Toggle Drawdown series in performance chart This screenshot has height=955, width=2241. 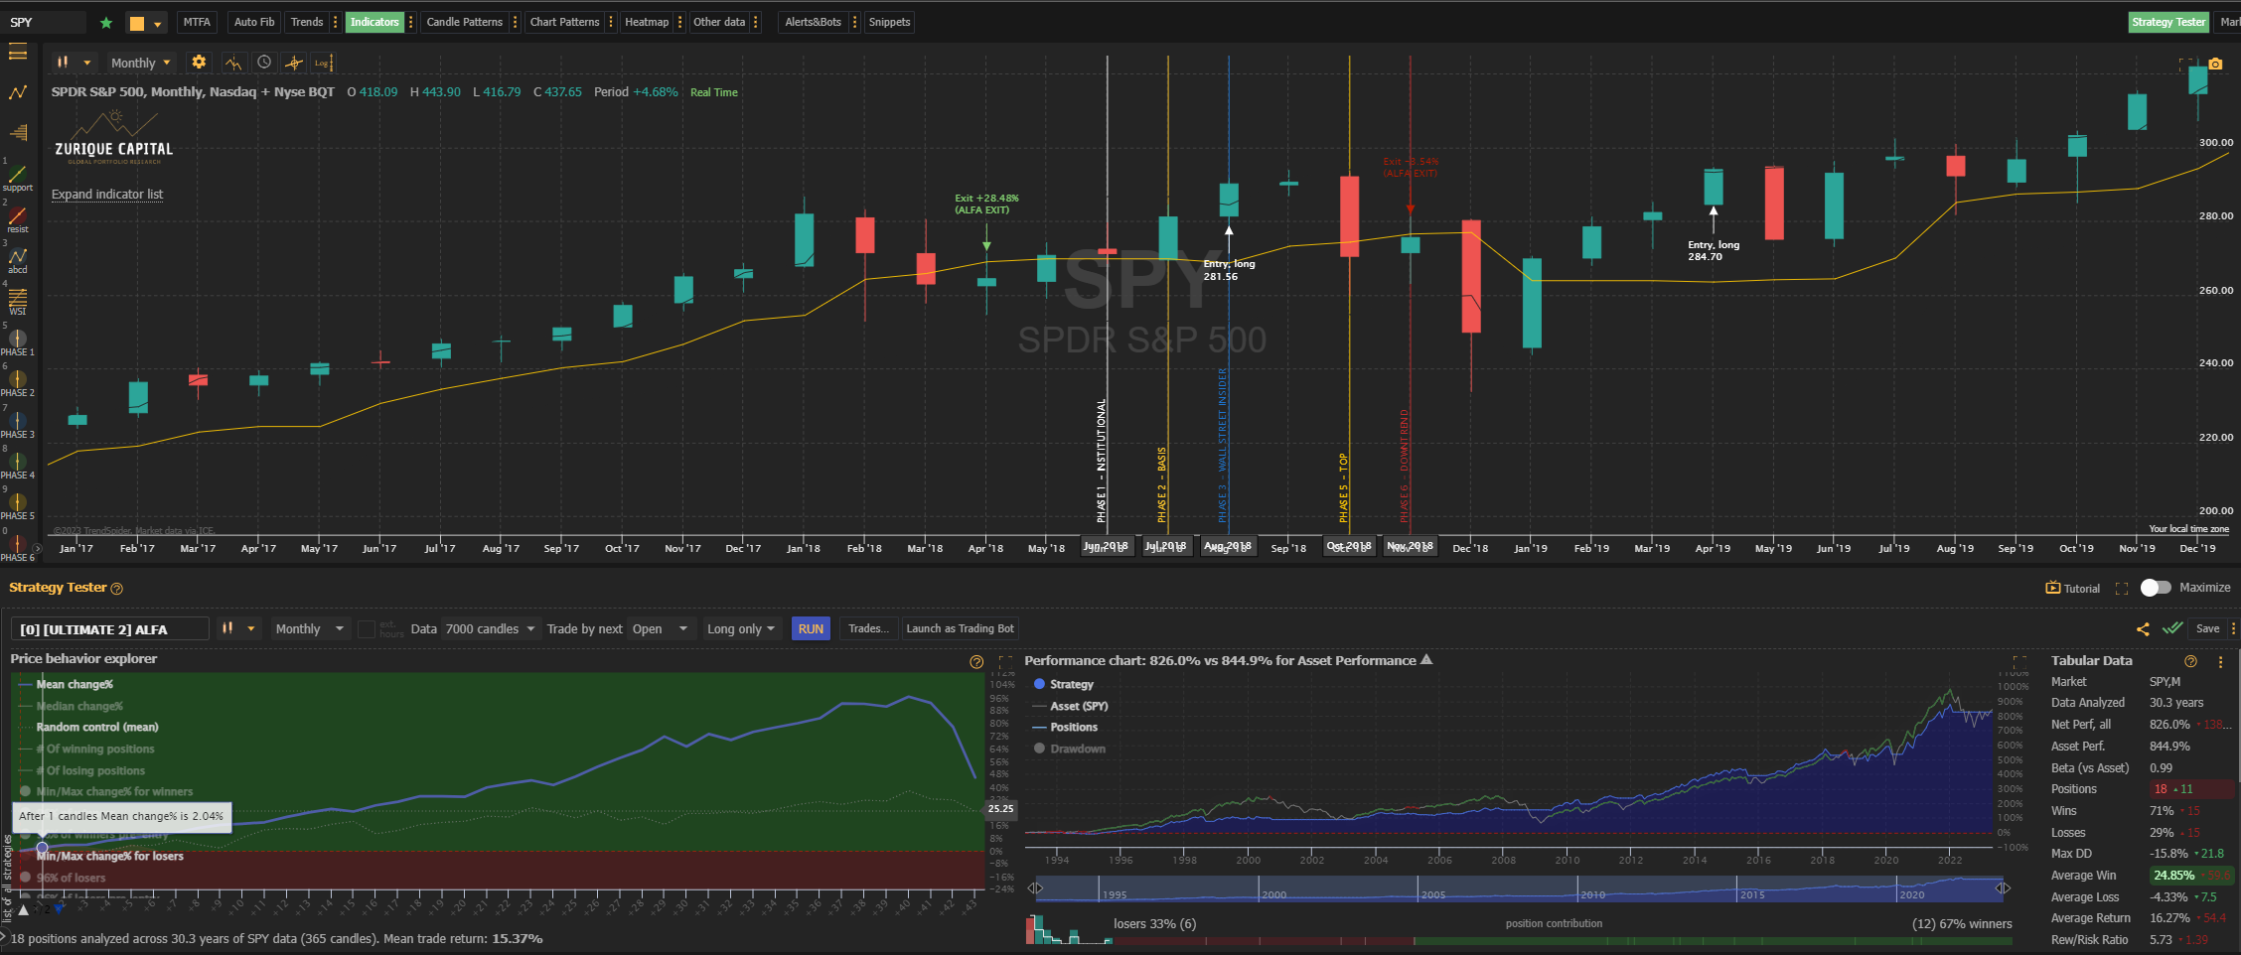point(1070,749)
